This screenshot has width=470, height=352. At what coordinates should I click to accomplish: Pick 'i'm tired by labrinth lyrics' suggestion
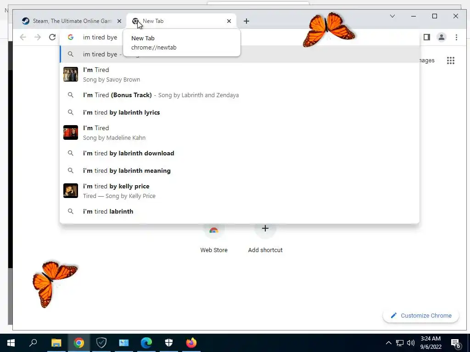pyautogui.click(x=240, y=112)
